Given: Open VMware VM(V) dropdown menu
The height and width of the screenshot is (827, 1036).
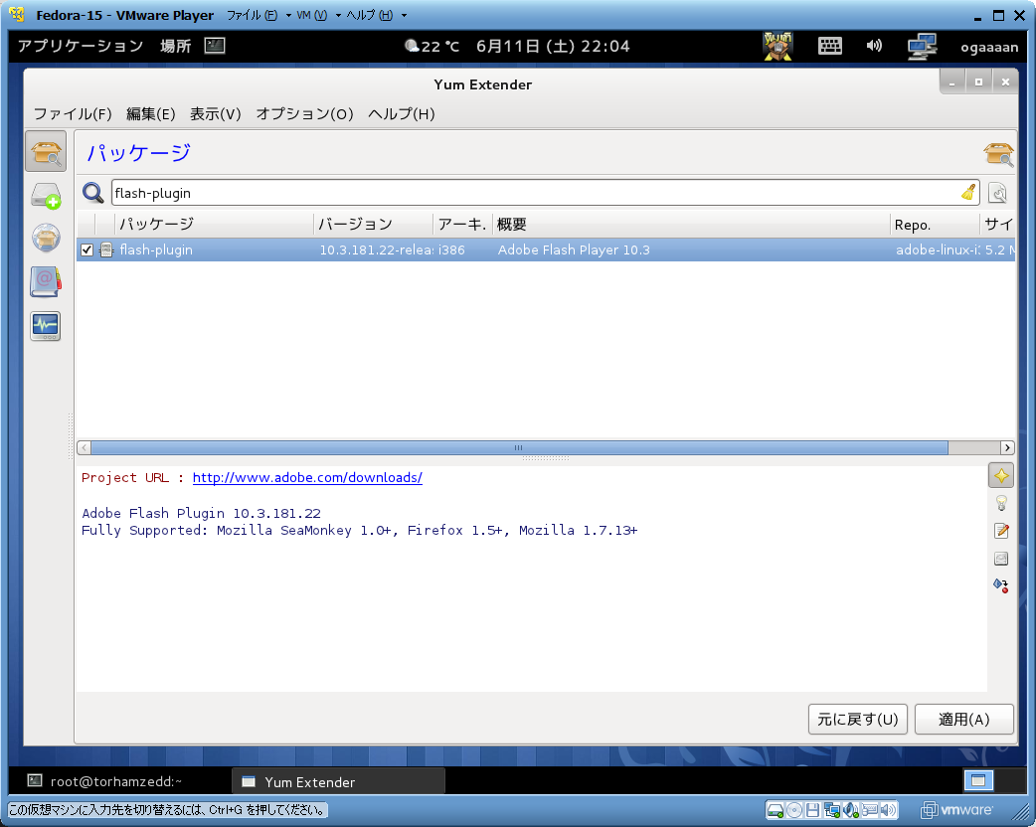Looking at the screenshot, I should [318, 15].
